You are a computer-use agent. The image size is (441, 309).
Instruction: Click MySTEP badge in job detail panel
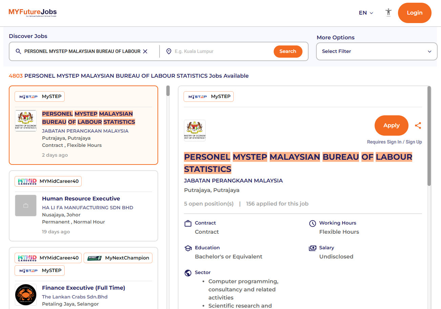click(x=209, y=97)
